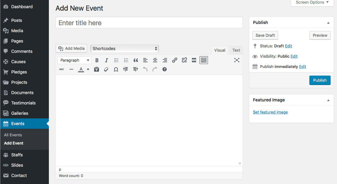Paste as plain text
337x184 pixels.
point(97,69)
